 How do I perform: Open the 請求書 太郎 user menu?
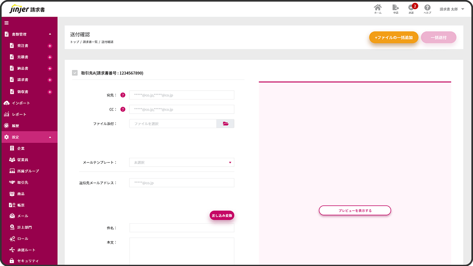tap(452, 9)
